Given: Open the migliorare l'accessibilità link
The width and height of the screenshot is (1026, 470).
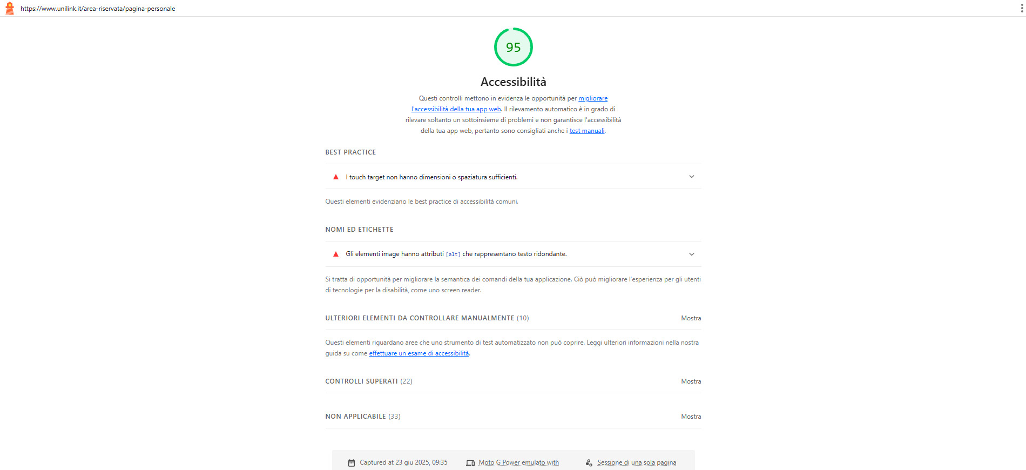Looking at the screenshot, I should coord(510,104).
